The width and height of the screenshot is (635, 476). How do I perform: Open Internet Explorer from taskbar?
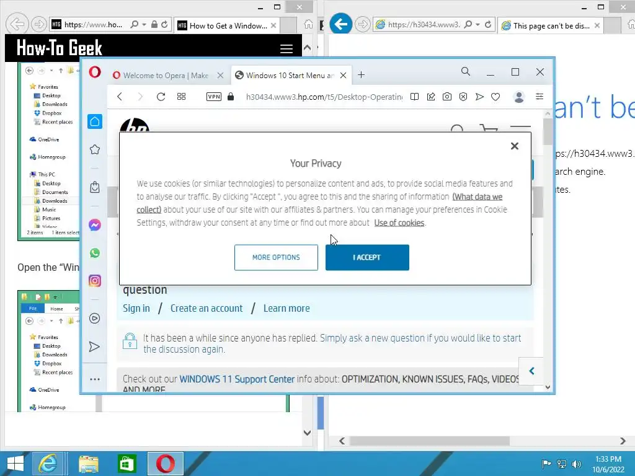point(47,464)
